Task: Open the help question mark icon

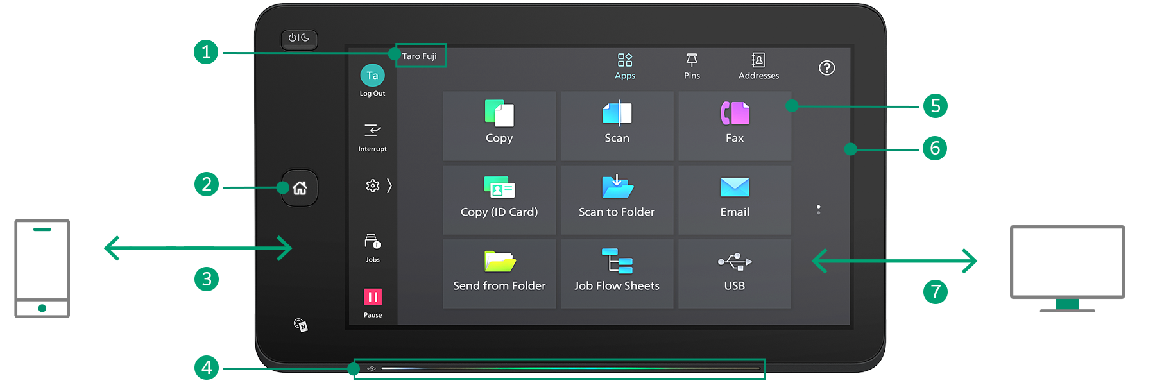Action: [826, 68]
